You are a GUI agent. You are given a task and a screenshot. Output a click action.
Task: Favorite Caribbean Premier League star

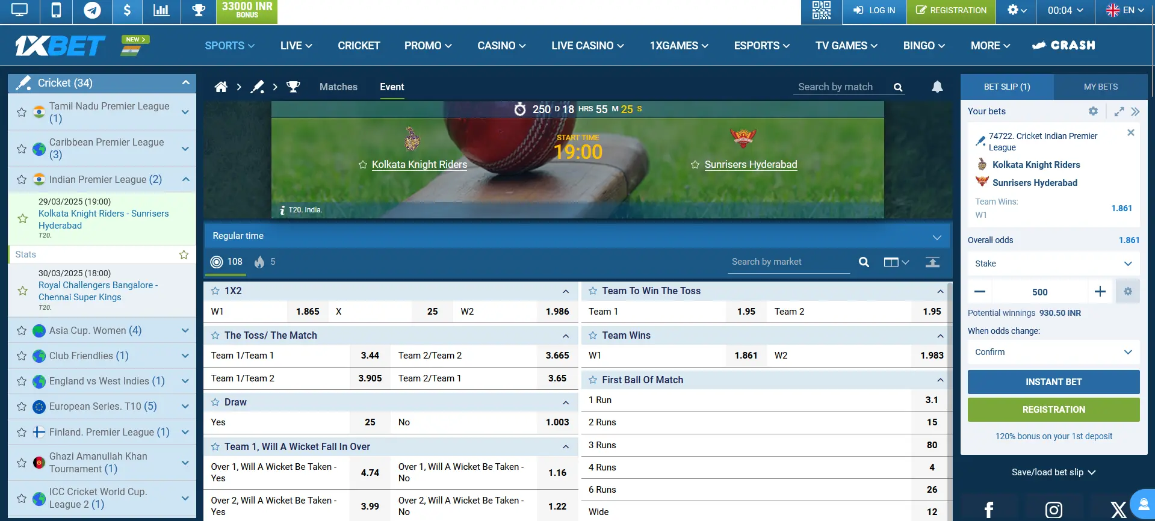click(22, 149)
